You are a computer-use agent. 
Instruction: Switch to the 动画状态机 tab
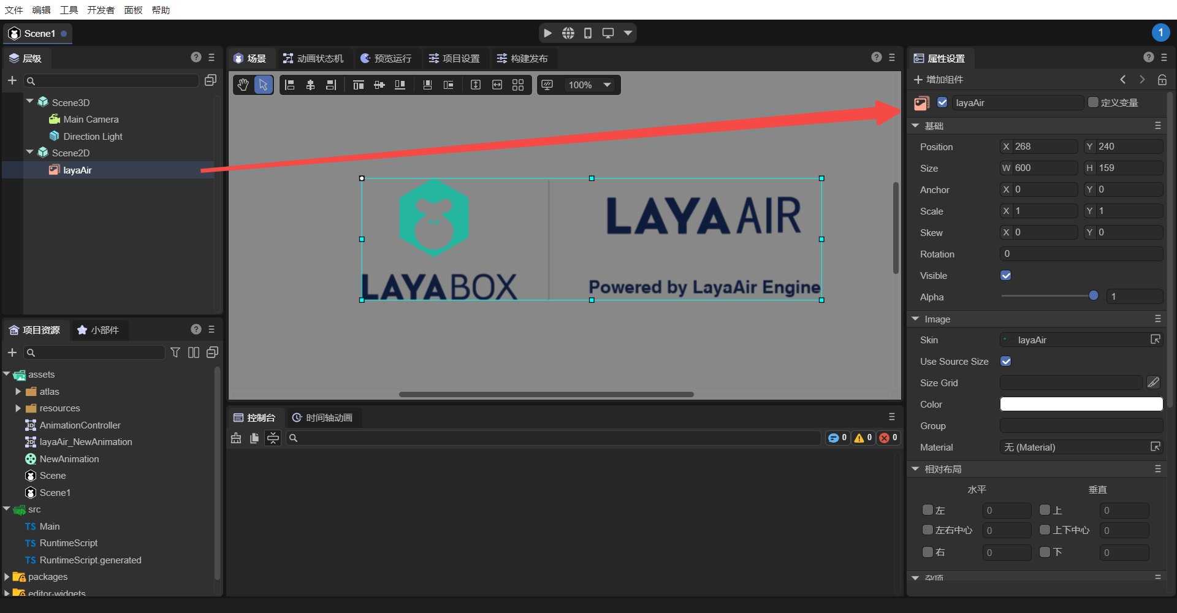[x=313, y=58]
